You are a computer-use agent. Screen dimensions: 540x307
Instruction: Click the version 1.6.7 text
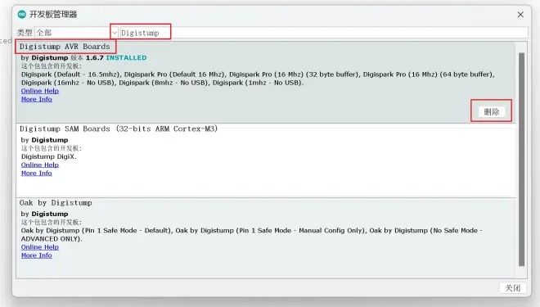coord(94,58)
